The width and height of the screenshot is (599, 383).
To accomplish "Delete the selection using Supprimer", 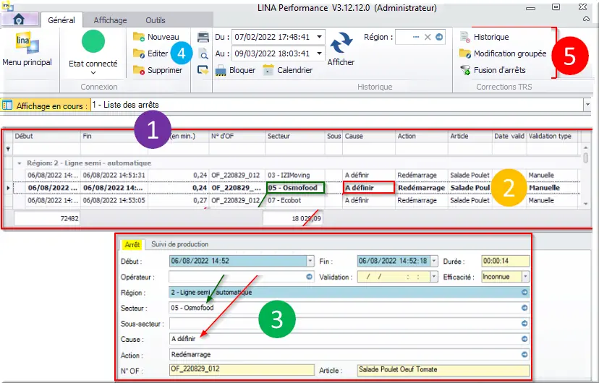I will [x=158, y=70].
